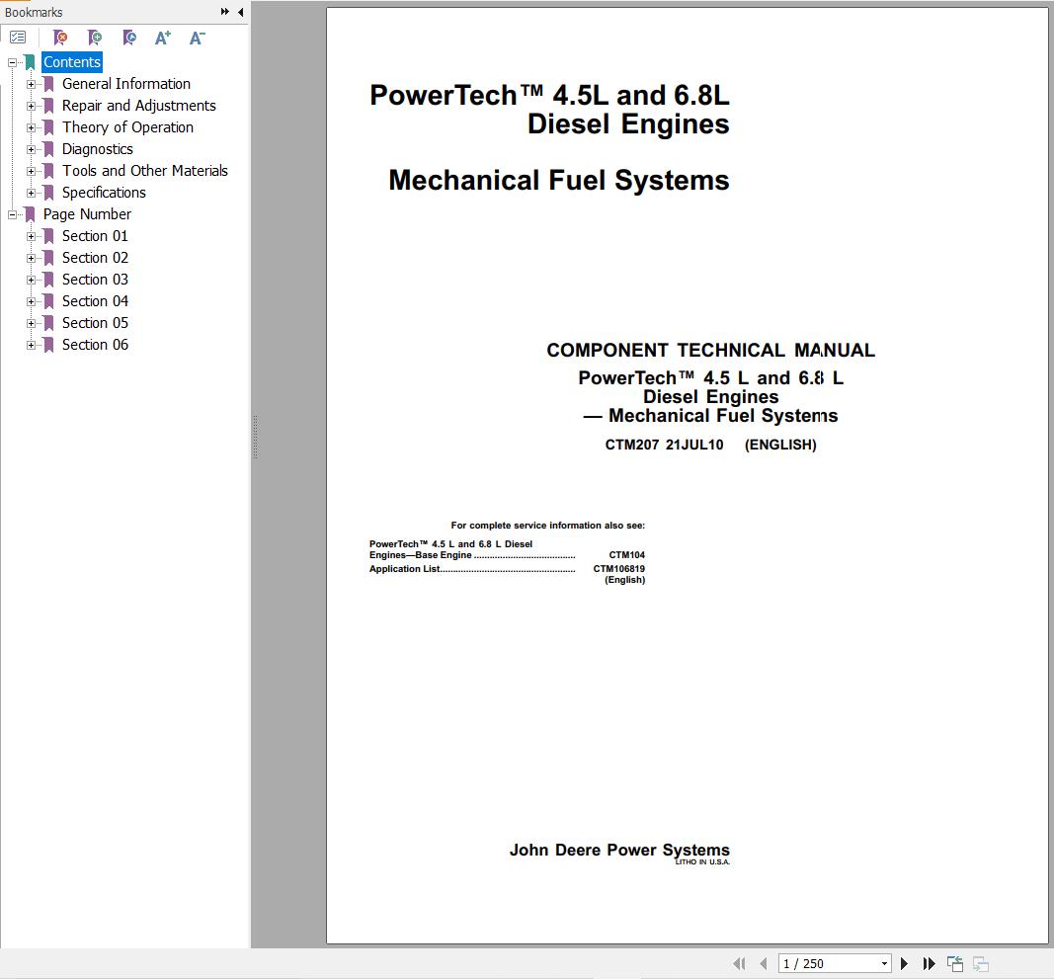Expand the Diagnostics bookmark node
Viewport: 1054px width, 979px height.
[x=32, y=149]
